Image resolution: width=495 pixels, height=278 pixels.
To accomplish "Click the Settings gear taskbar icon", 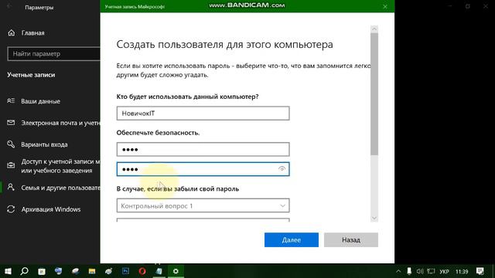I will 176,271.
